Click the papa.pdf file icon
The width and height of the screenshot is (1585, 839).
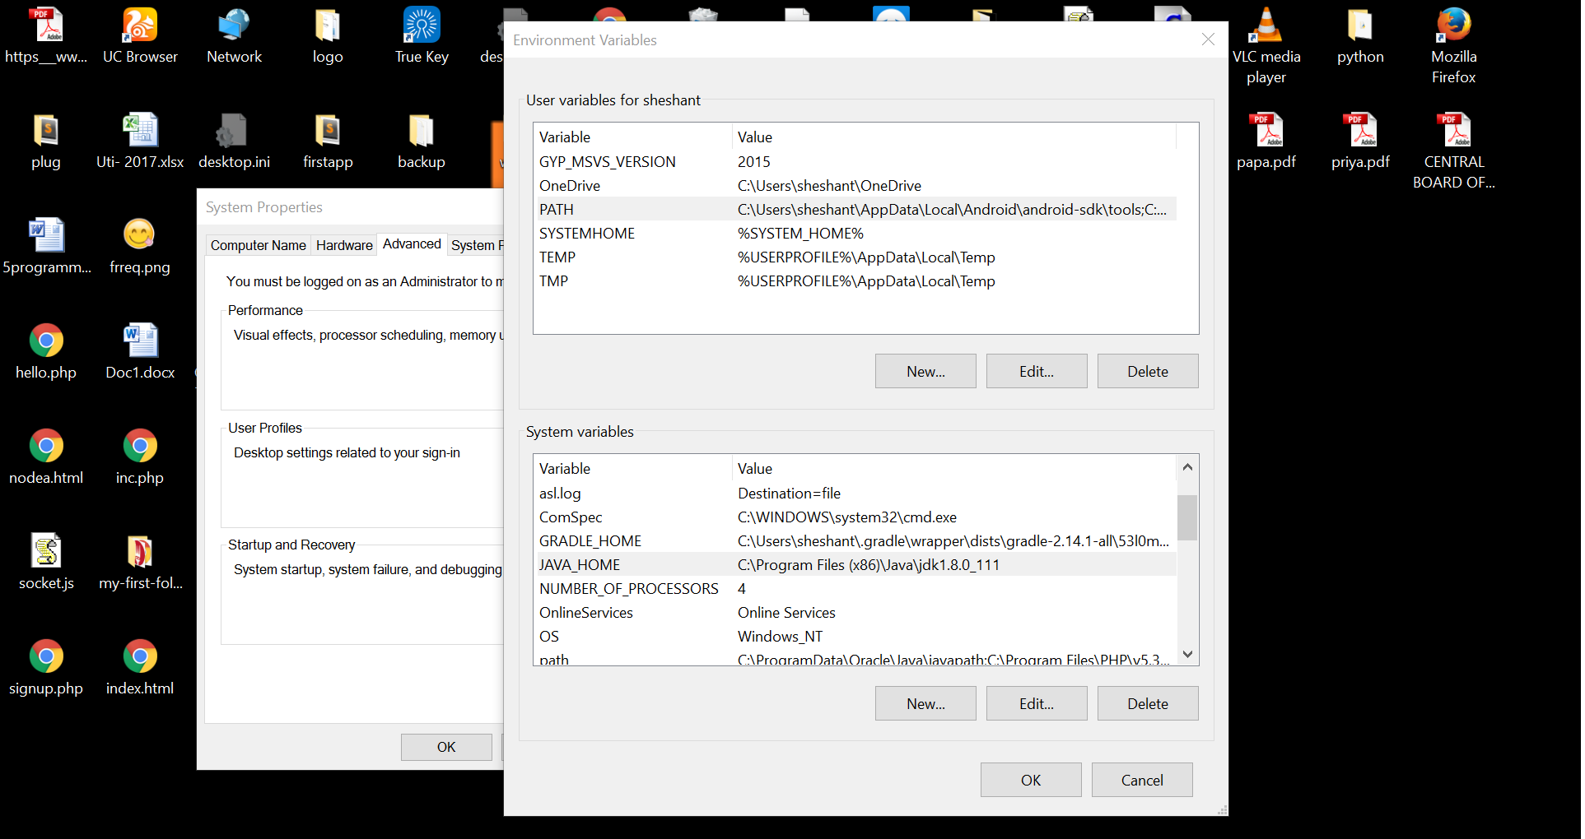1266,141
